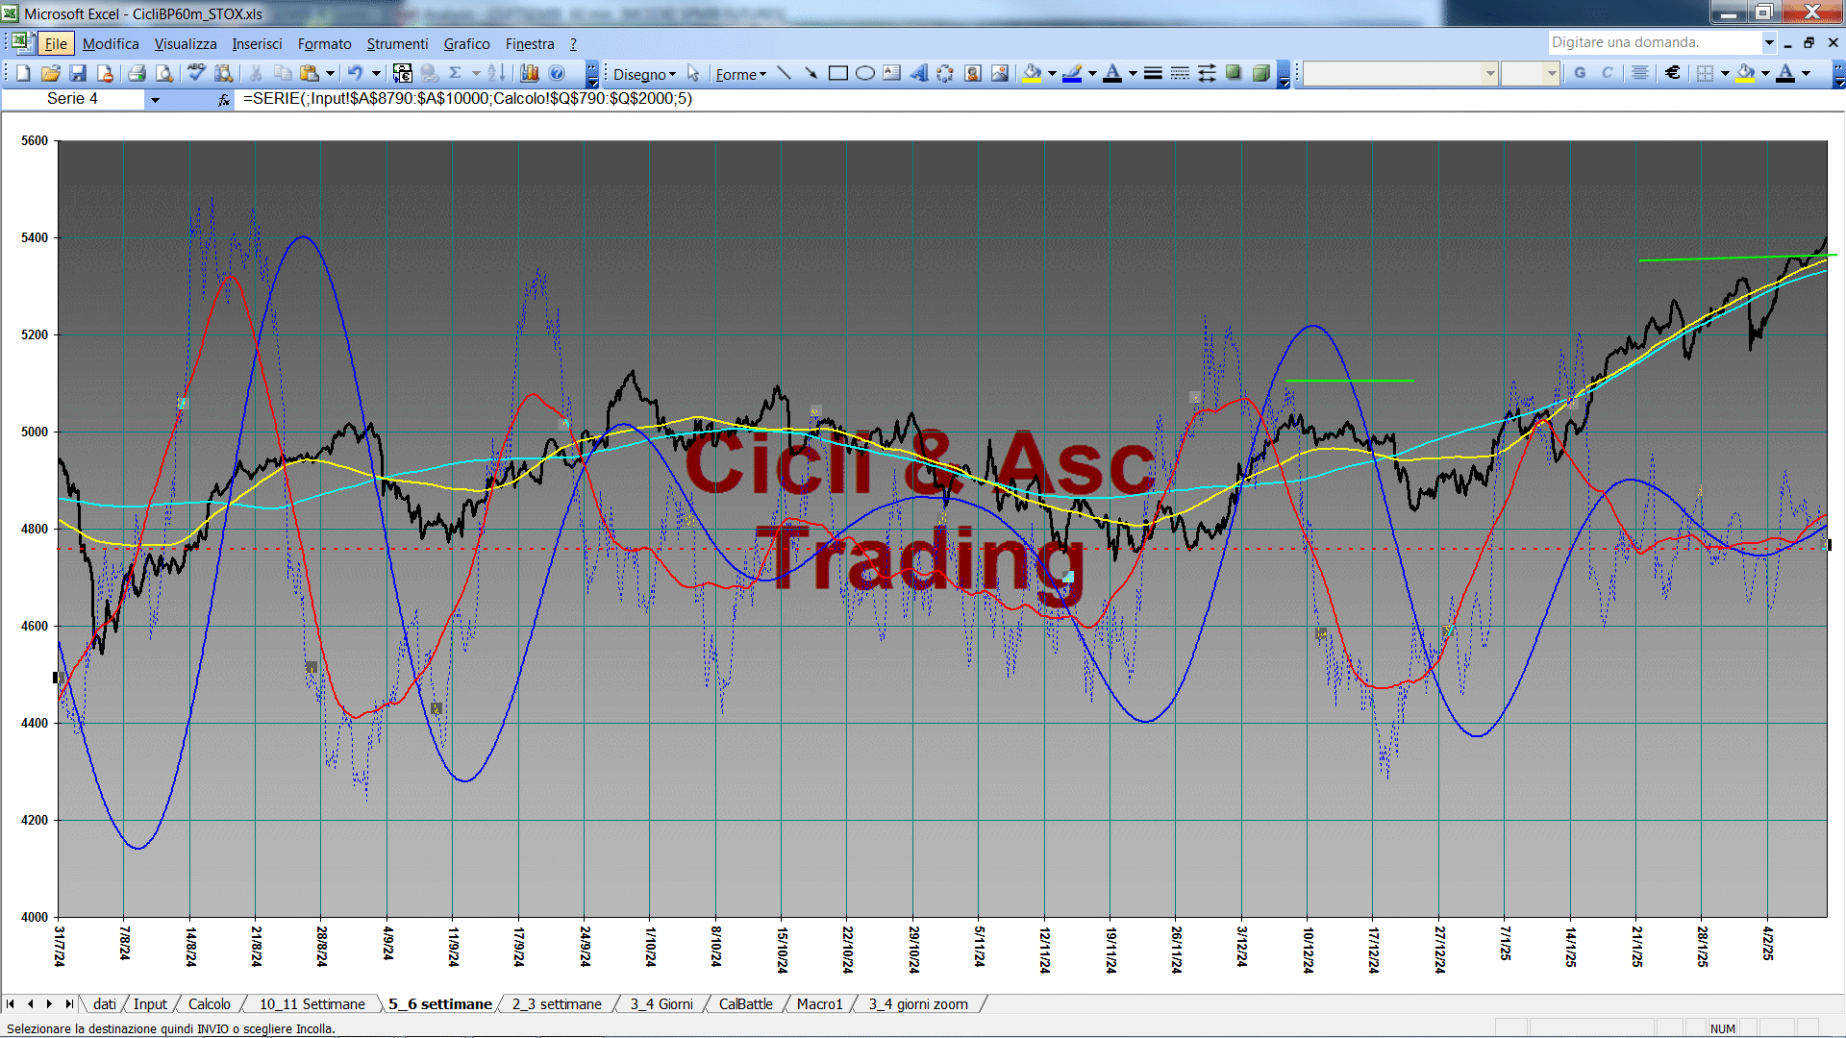Select the Line drawing tool

(x=785, y=73)
